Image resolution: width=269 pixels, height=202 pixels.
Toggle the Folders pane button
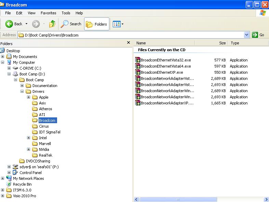click(x=97, y=24)
